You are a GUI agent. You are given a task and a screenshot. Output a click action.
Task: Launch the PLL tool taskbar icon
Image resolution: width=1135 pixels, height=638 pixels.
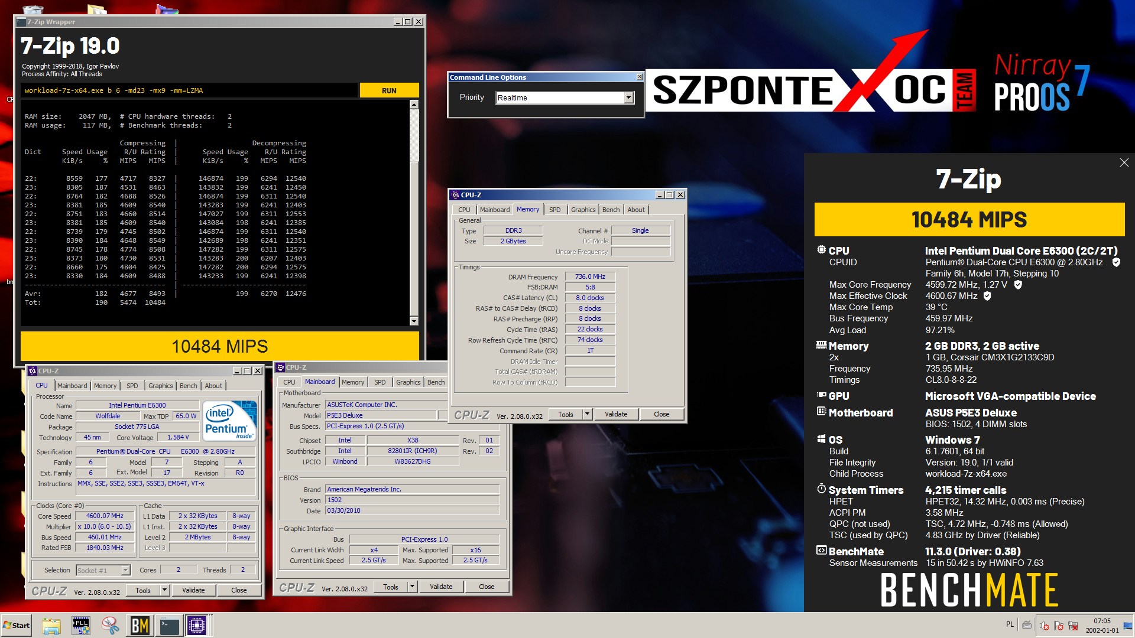point(81,626)
